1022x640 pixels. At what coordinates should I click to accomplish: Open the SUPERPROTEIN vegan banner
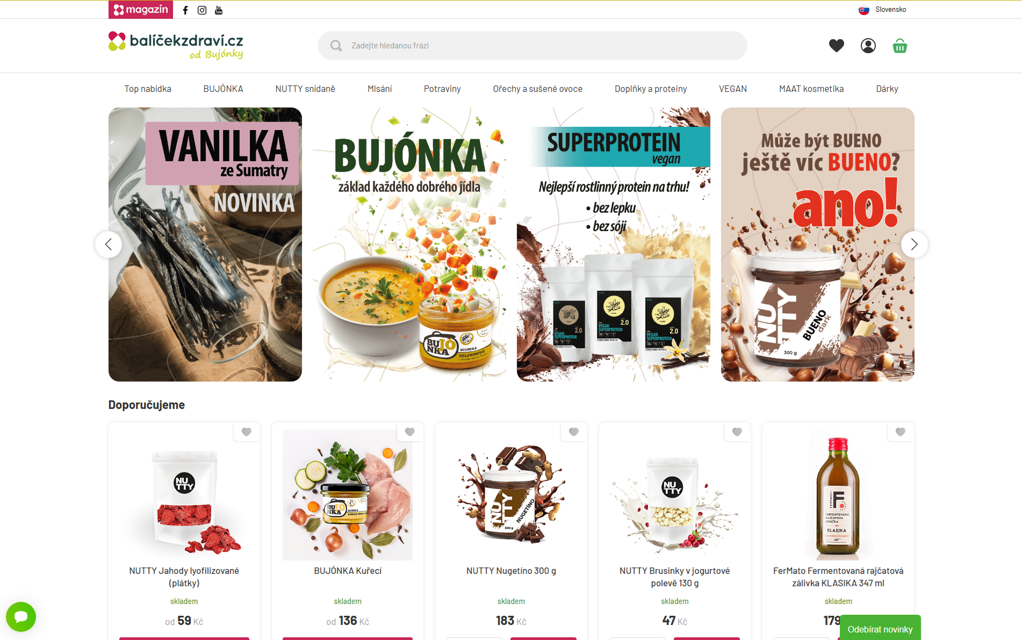click(x=614, y=245)
